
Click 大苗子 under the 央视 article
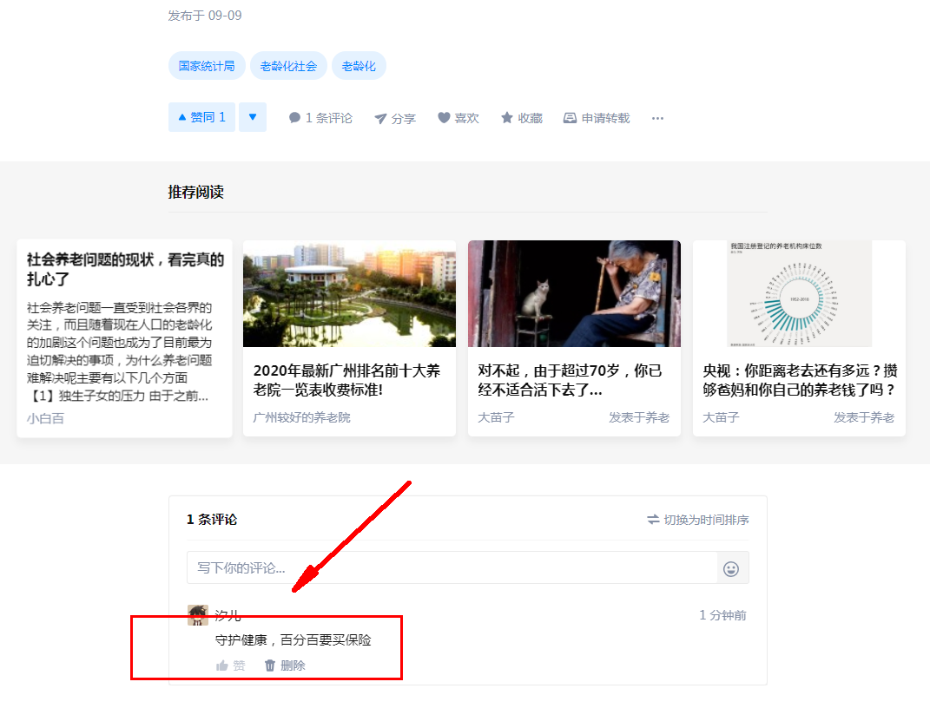click(722, 417)
